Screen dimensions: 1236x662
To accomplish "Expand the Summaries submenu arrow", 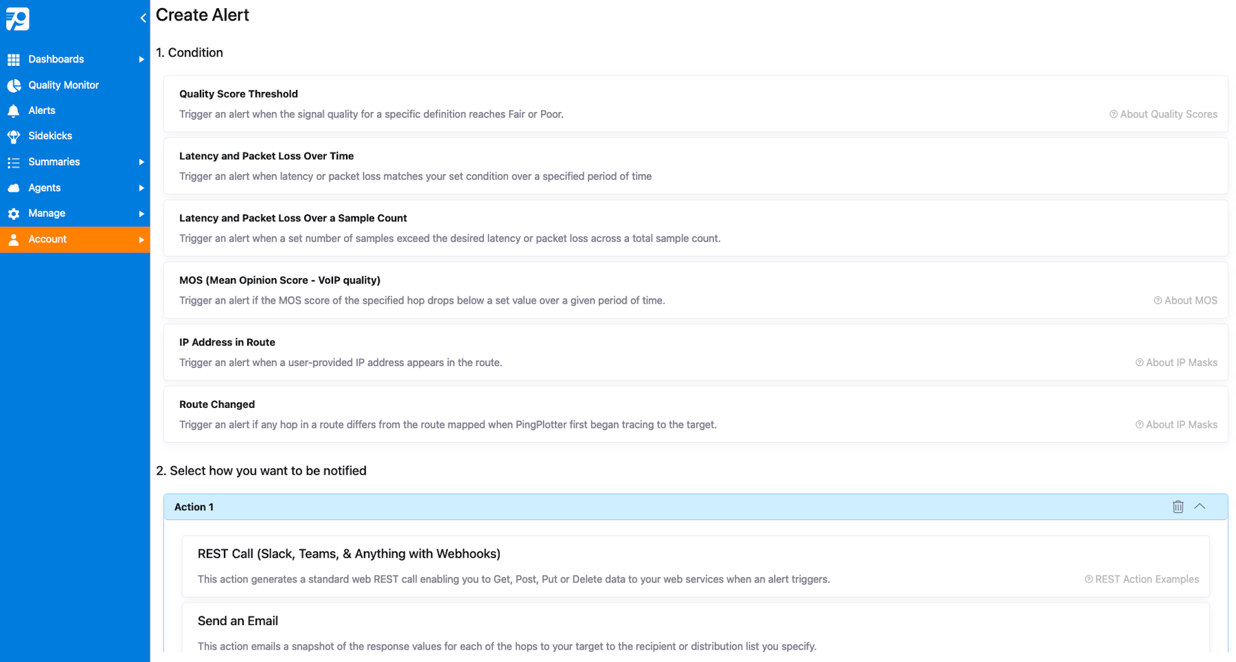I will click(x=141, y=162).
